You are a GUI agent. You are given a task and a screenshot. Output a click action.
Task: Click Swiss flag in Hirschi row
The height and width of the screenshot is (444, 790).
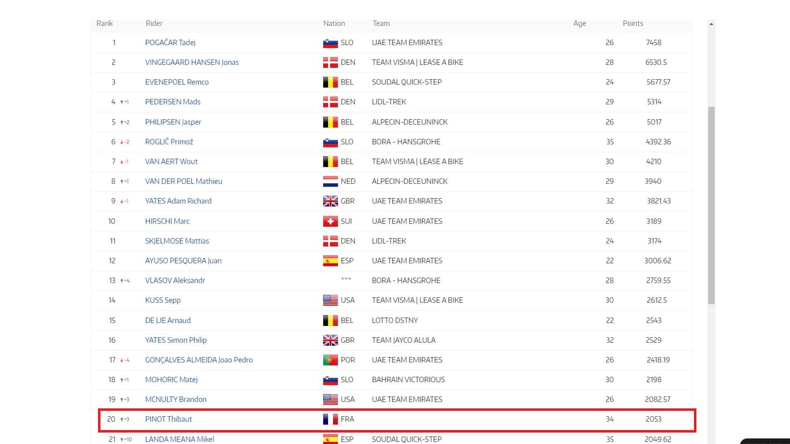[x=330, y=221]
